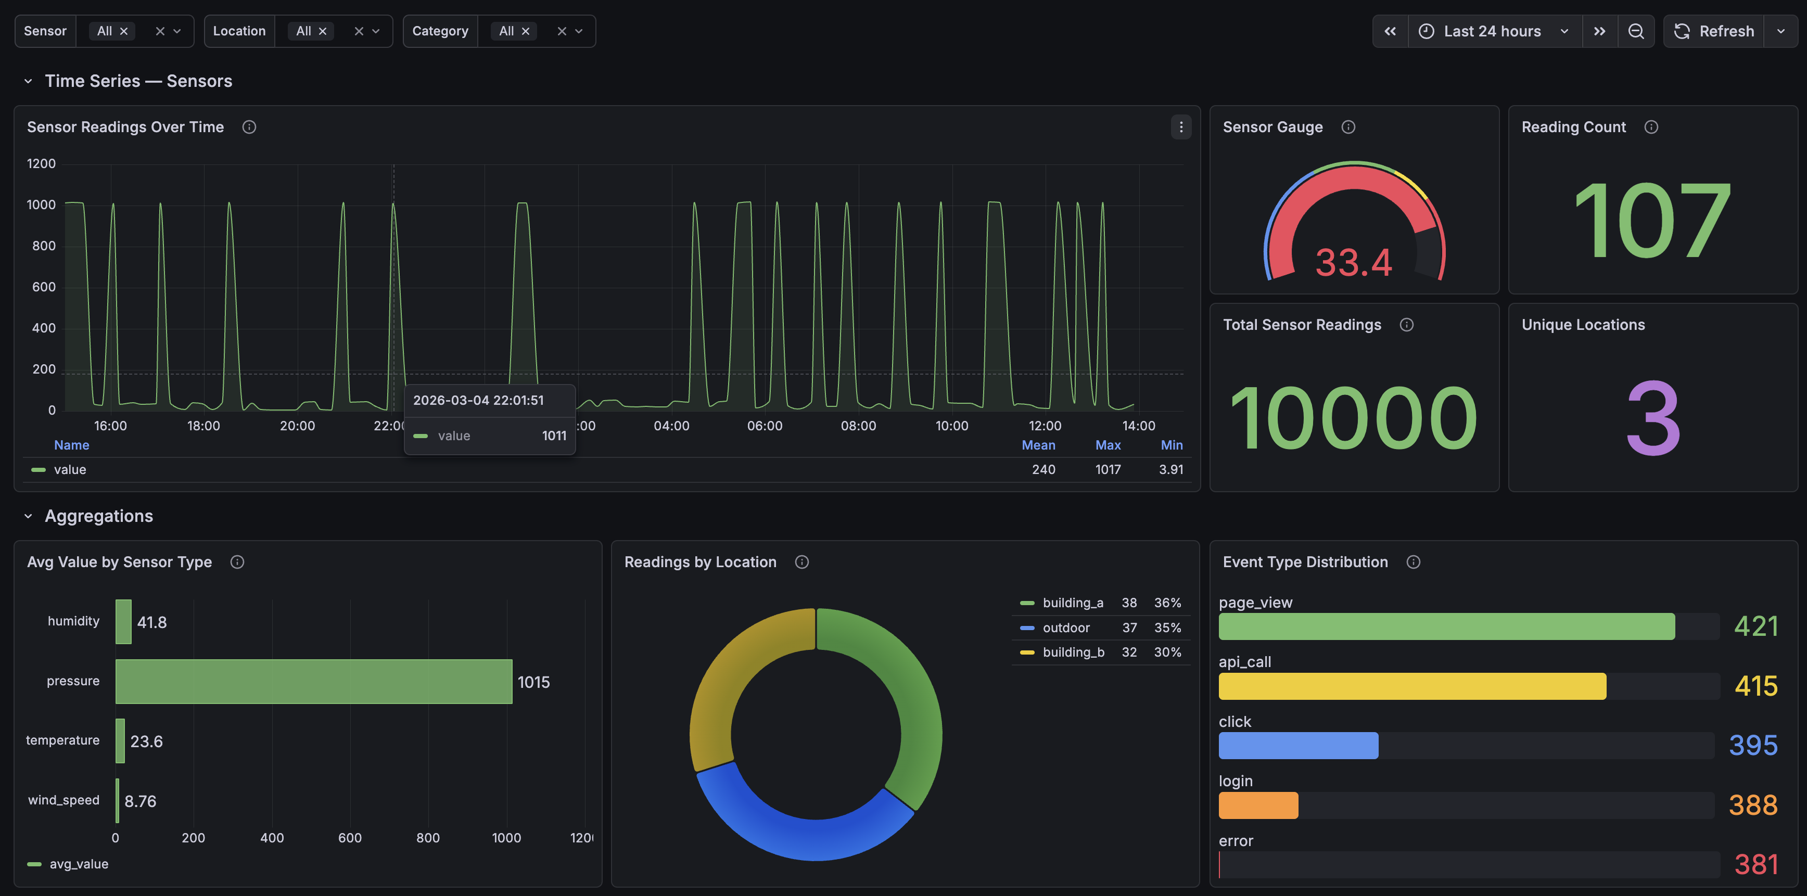Click building_a green legend color swatch

(1027, 603)
